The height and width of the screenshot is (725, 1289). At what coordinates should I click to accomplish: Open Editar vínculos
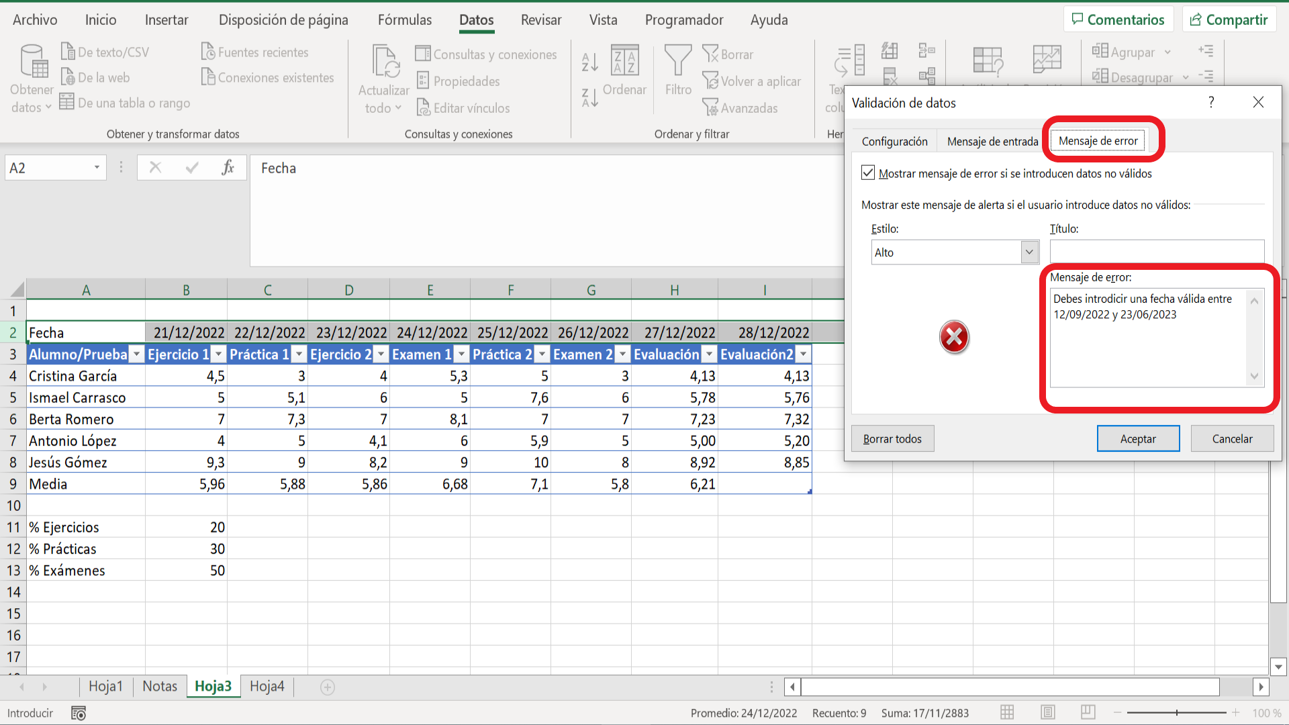tap(463, 108)
